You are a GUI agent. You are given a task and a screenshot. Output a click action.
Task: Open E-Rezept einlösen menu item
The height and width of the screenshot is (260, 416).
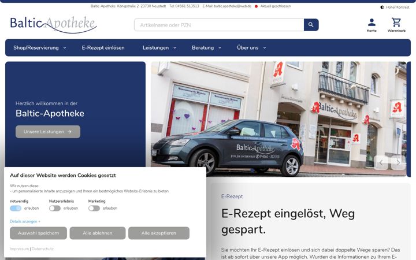pos(103,48)
